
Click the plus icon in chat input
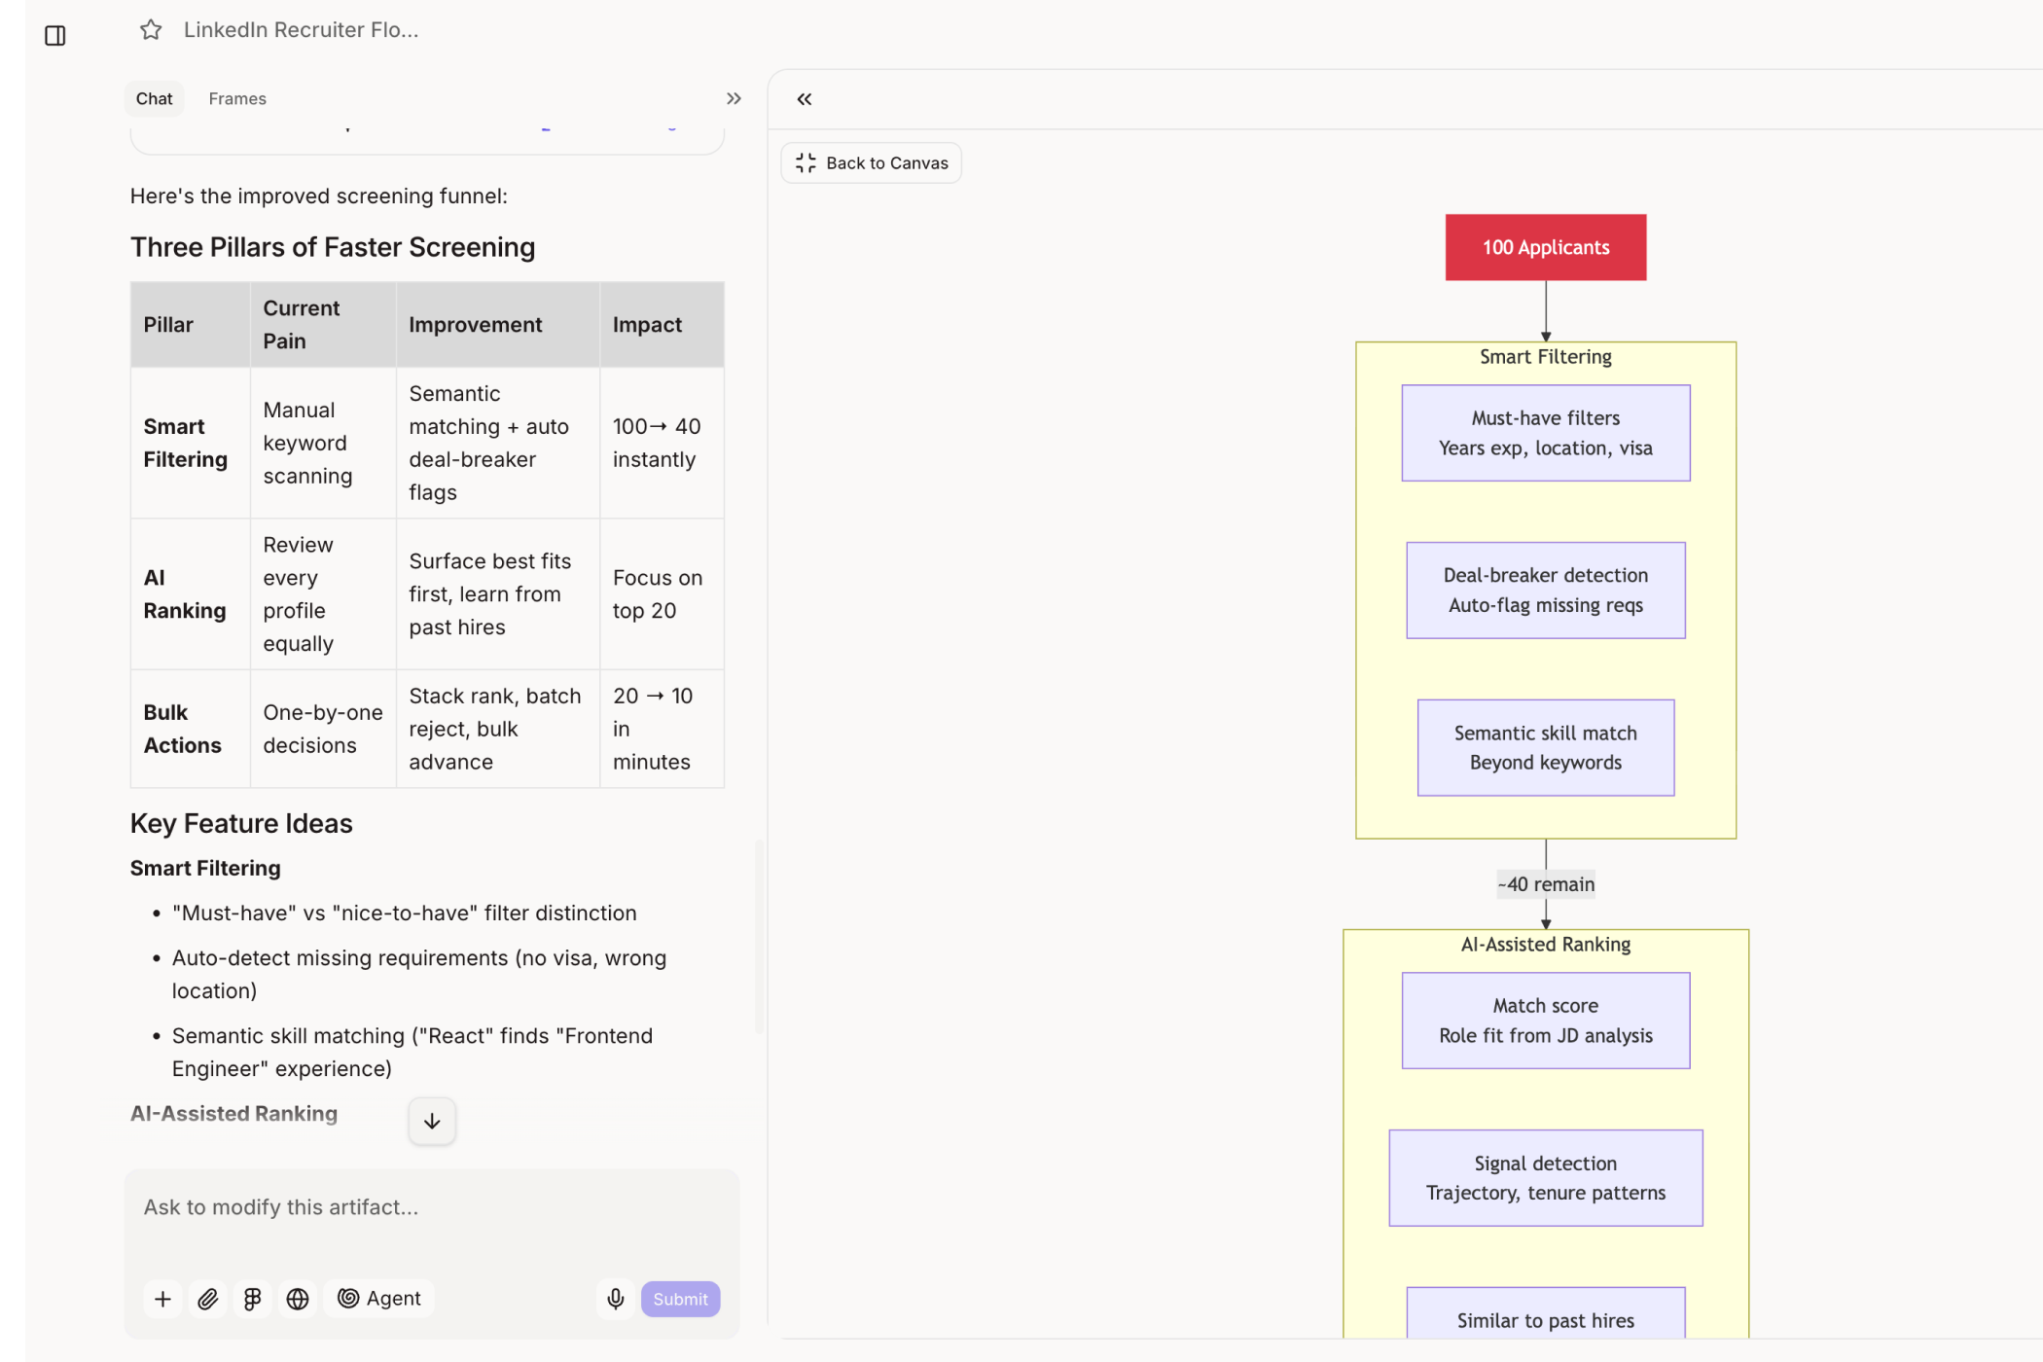pos(163,1299)
